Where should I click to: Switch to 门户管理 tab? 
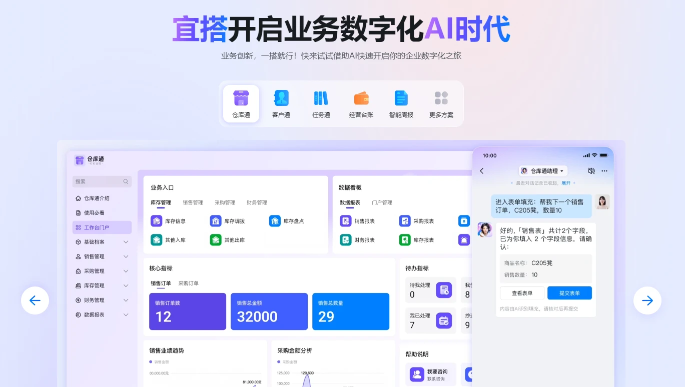(382, 202)
